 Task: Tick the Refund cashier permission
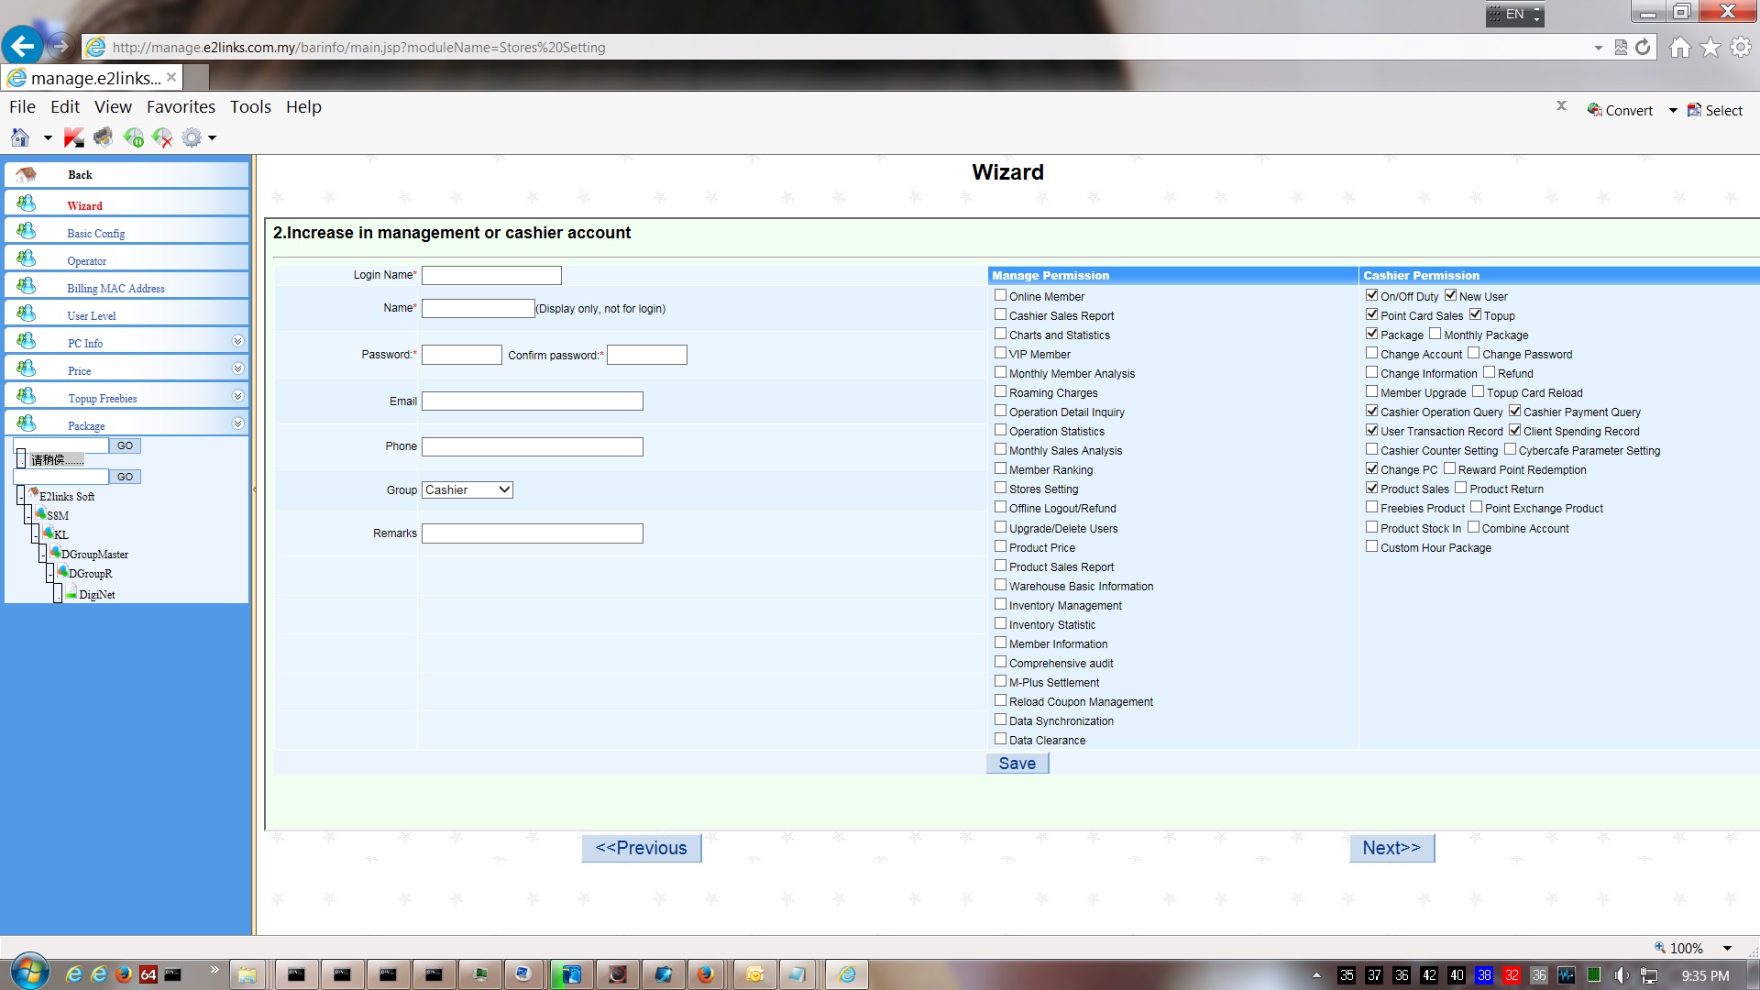click(x=1489, y=372)
